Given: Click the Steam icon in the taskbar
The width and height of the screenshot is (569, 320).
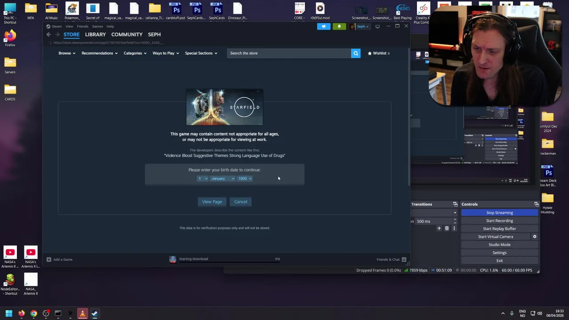Looking at the screenshot, I should click(95, 314).
